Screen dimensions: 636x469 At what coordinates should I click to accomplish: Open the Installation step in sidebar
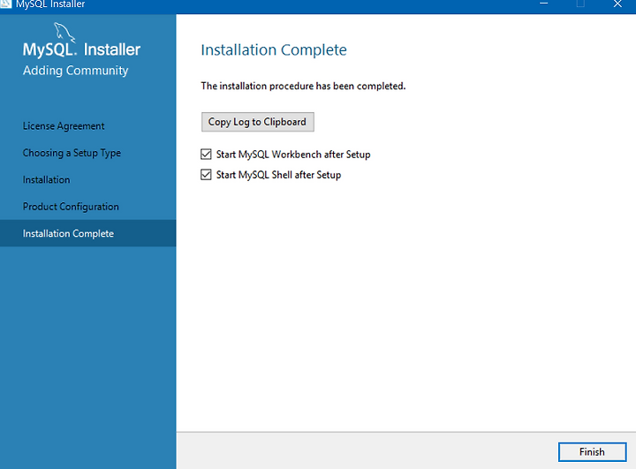click(x=46, y=179)
